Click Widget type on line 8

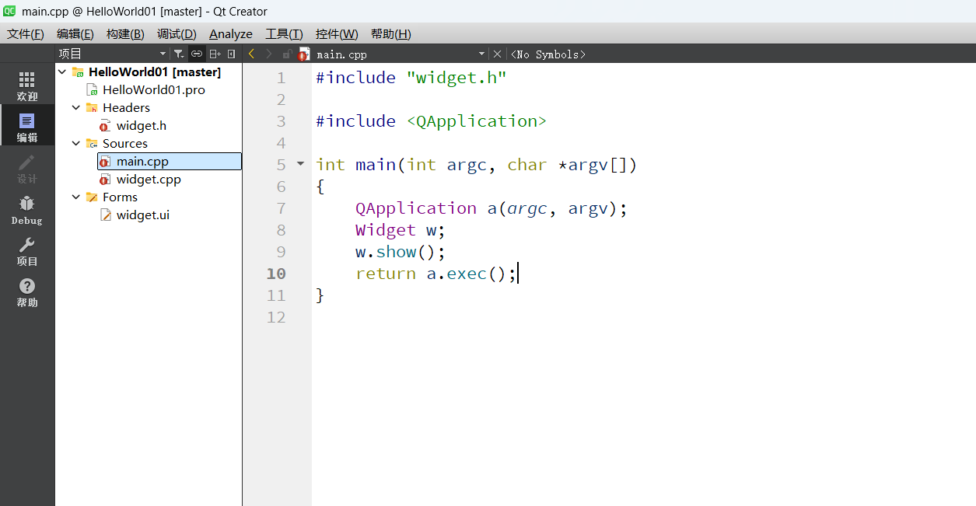386,230
